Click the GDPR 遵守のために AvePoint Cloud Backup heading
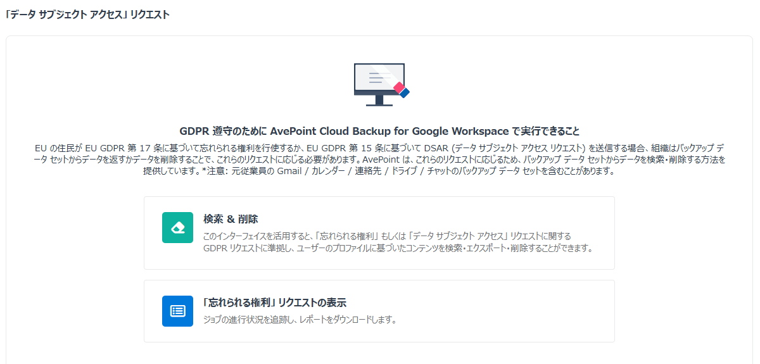This screenshot has width=760, height=364. (x=379, y=132)
